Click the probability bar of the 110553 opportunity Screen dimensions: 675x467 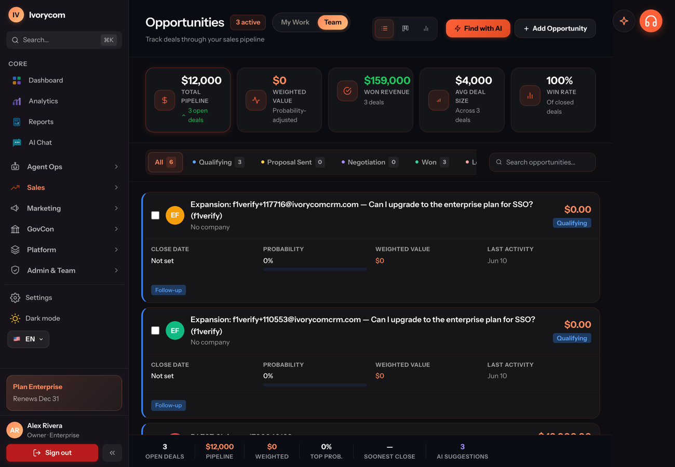coord(315,385)
